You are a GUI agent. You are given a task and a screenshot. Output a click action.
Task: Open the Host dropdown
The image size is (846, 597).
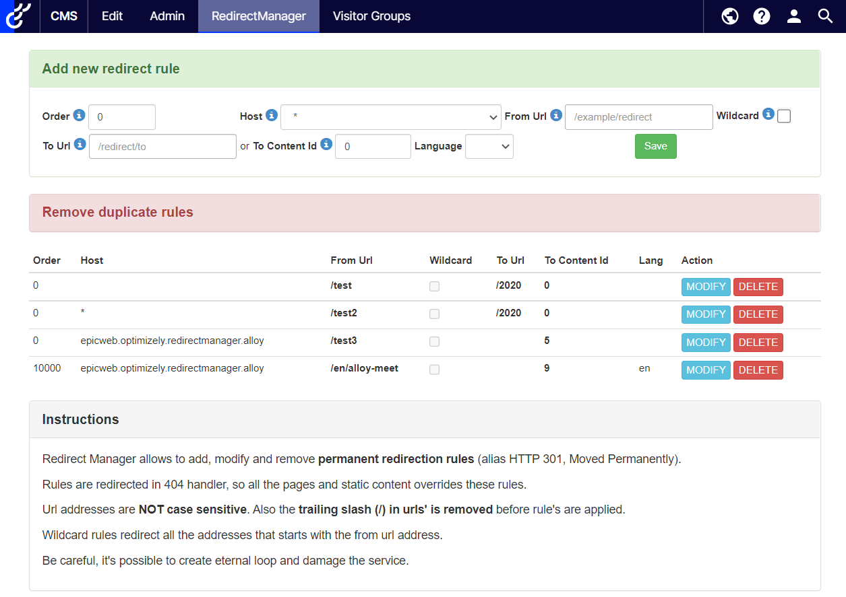click(x=390, y=116)
